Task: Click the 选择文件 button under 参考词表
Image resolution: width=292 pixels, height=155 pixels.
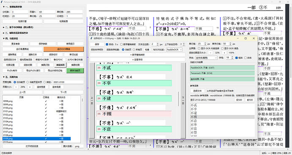Action: point(197,91)
